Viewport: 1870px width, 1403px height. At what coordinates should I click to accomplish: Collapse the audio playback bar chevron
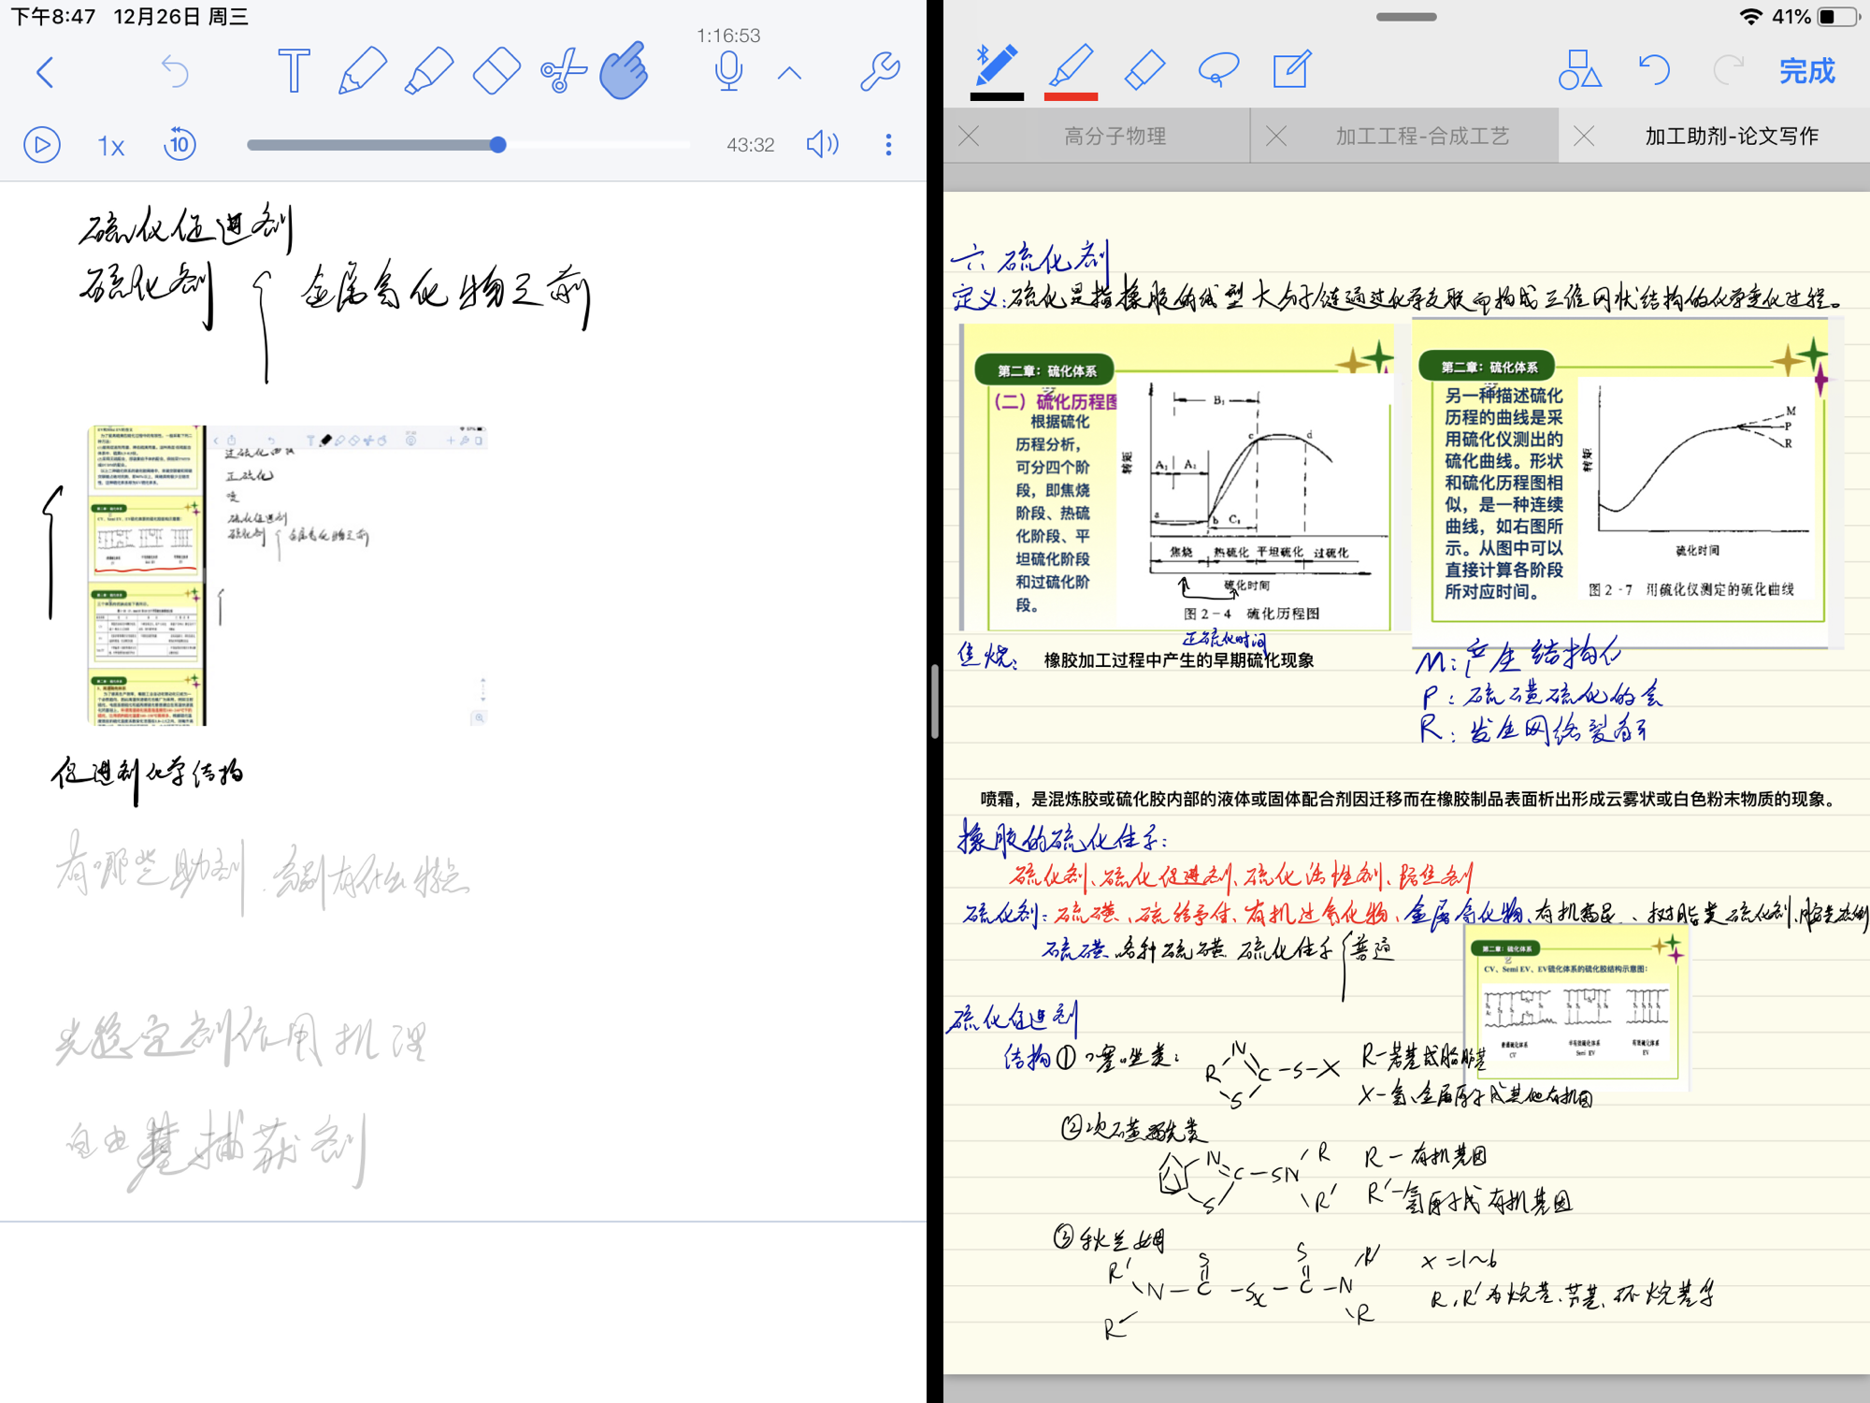click(790, 73)
